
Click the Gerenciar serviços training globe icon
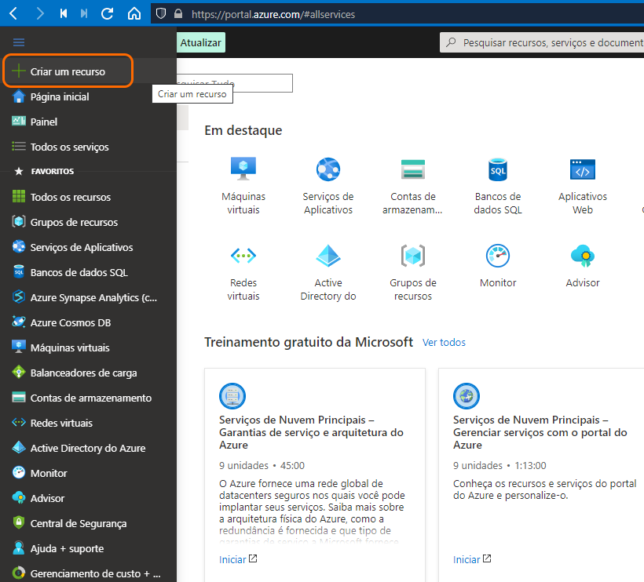coord(467,396)
